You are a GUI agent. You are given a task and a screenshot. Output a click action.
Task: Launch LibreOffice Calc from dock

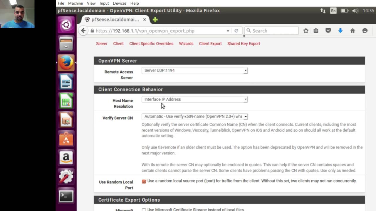tap(66, 101)
